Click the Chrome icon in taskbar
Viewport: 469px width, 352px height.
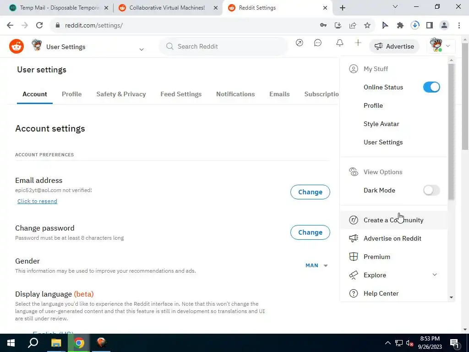(79, 343)
